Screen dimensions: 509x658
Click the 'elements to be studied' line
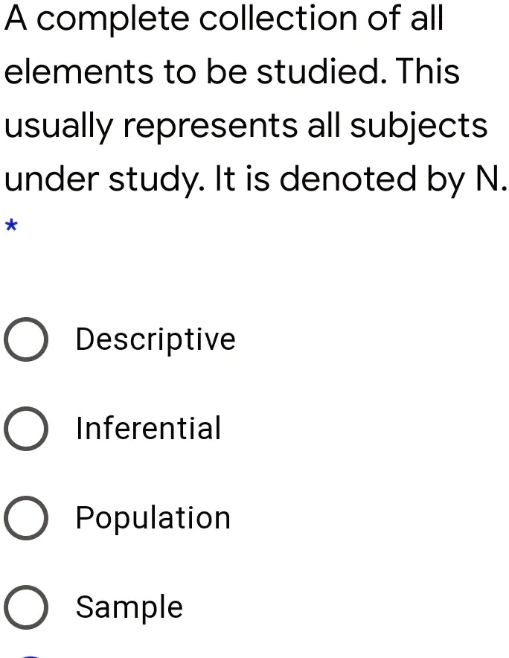click(232, 71)
